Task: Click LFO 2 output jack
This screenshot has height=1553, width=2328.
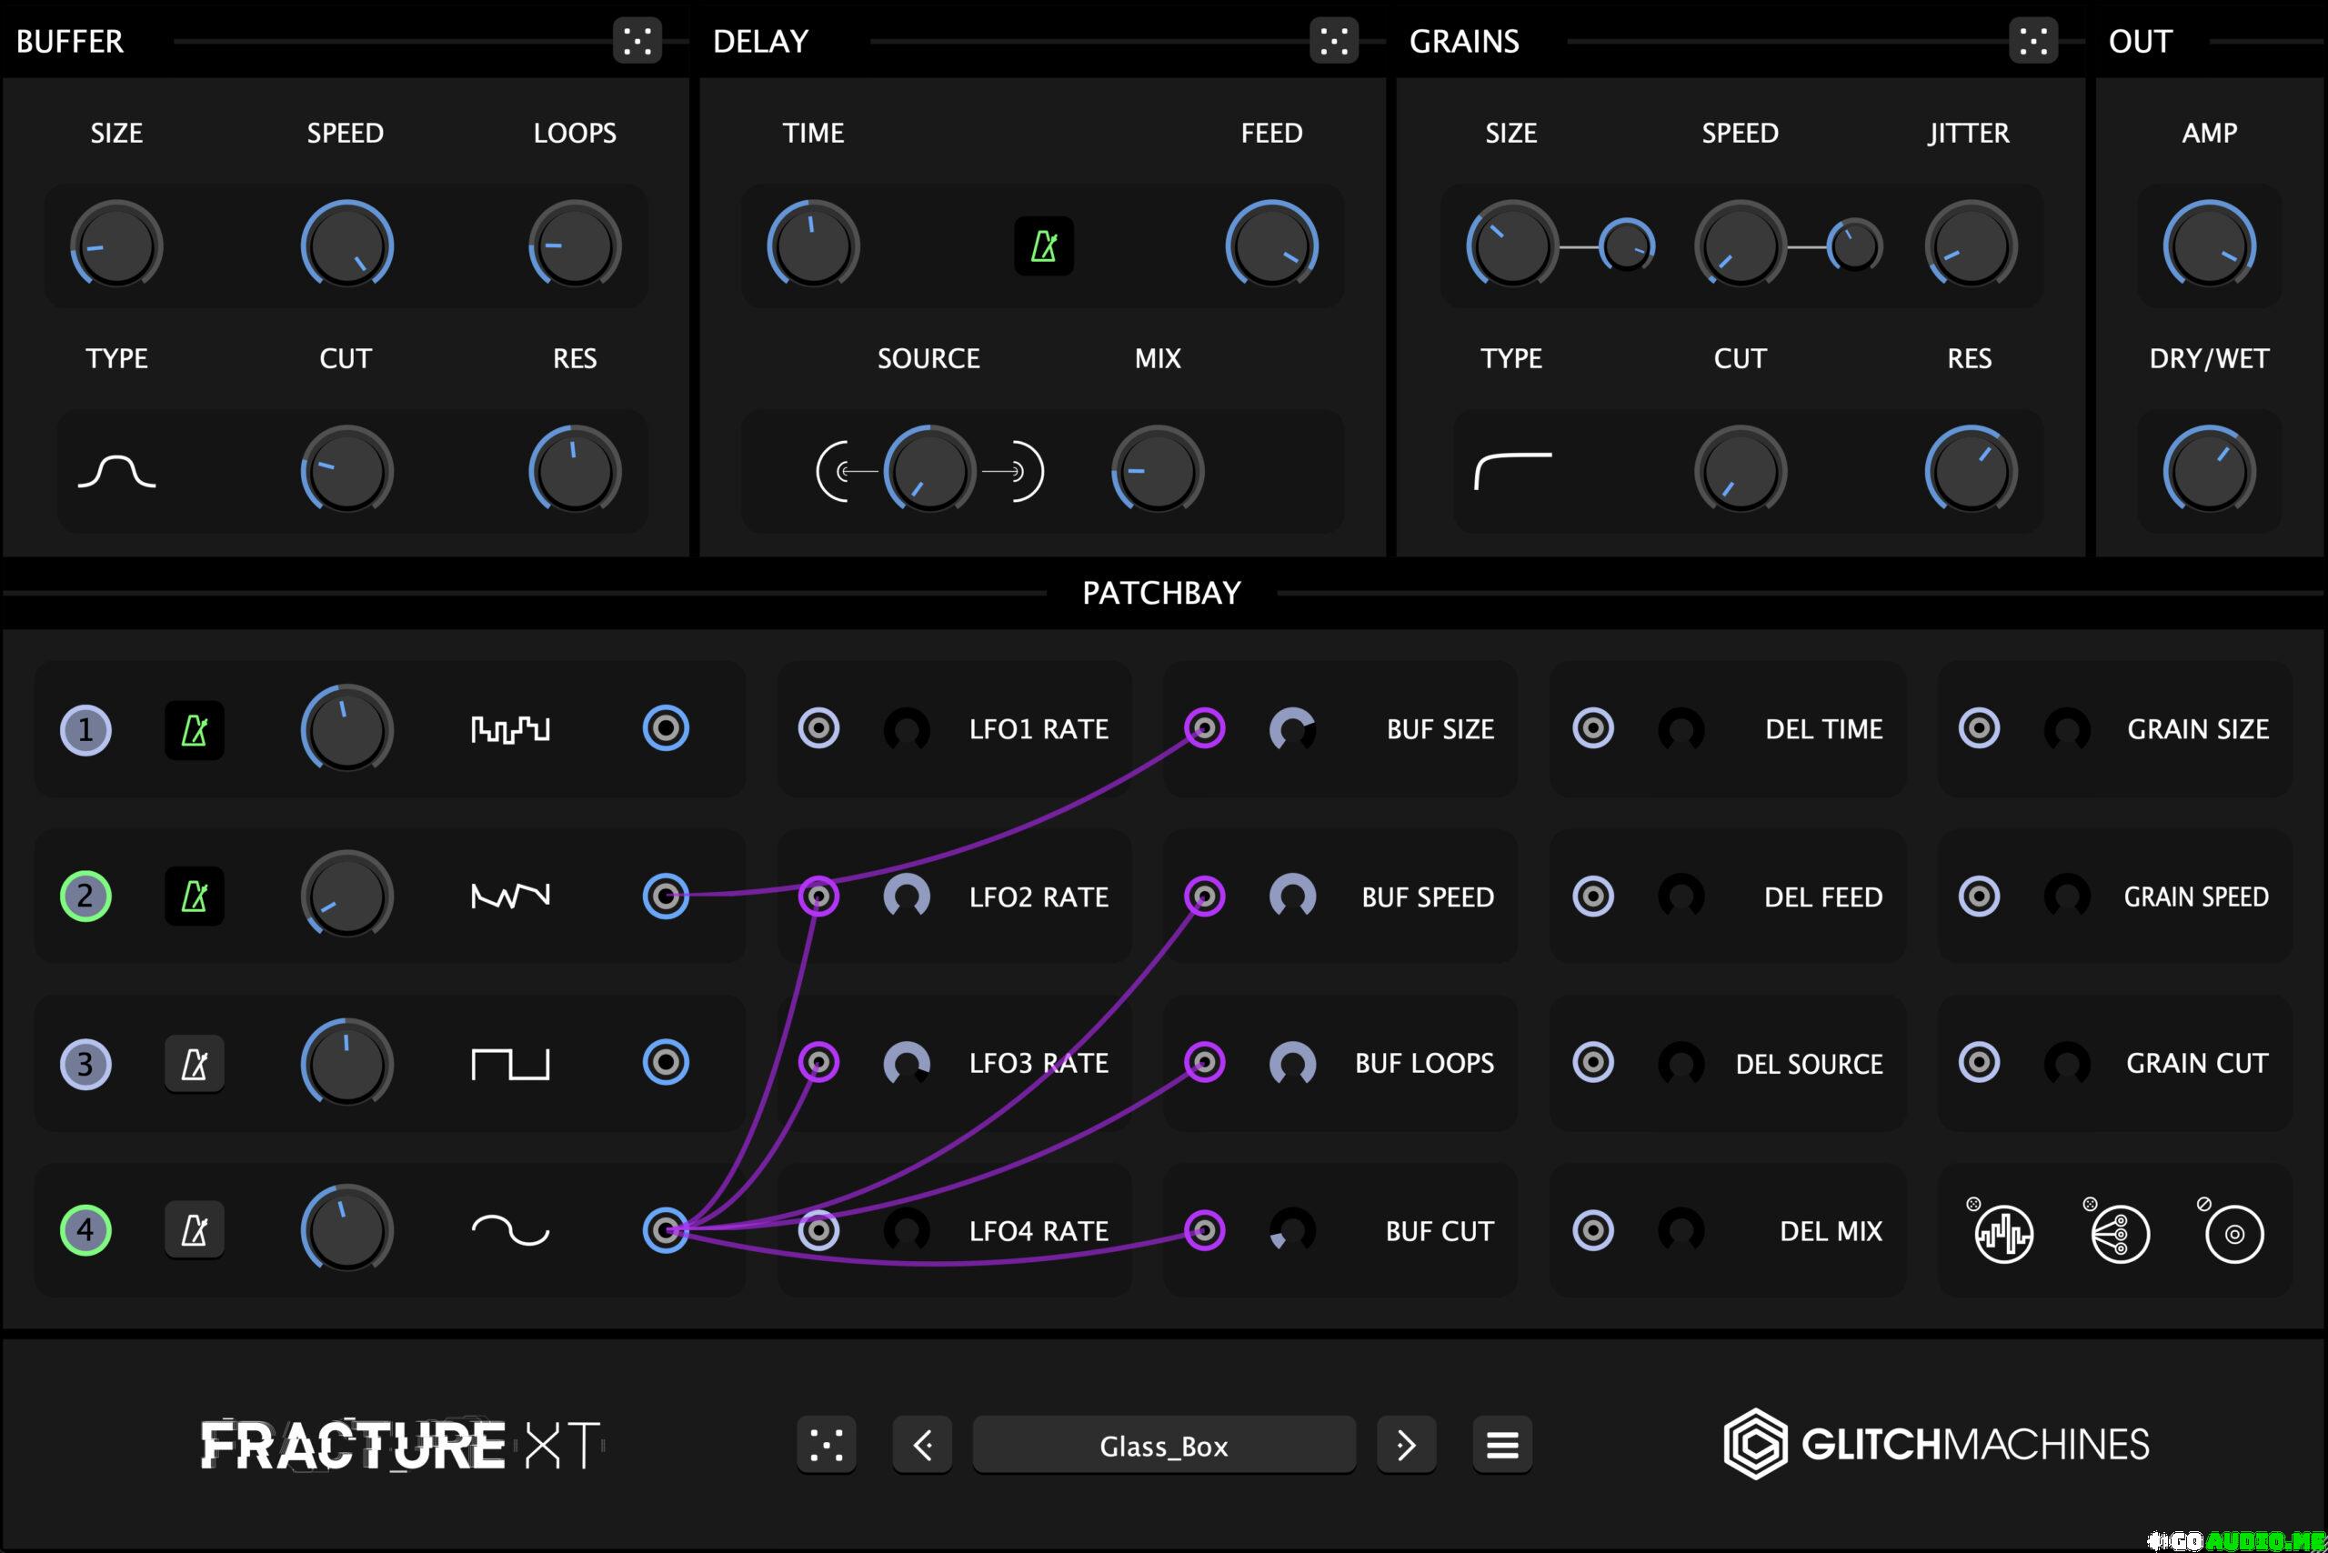Action: pos(666,897)
